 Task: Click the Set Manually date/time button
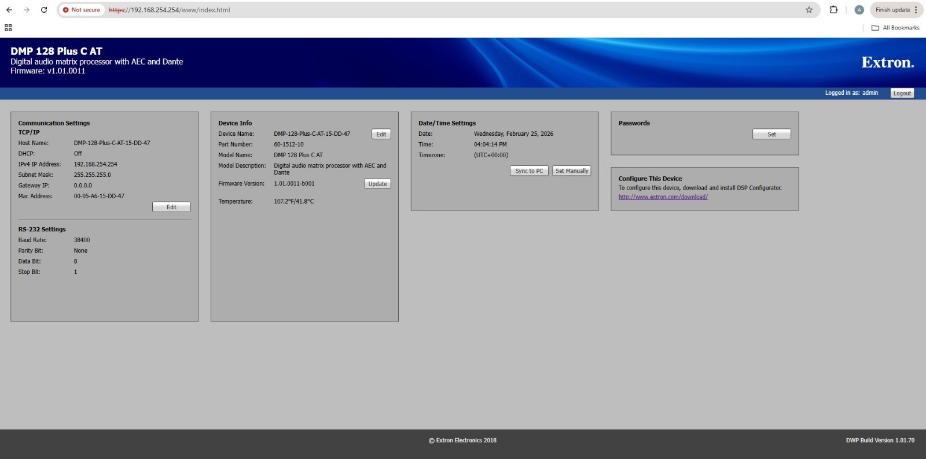(572, 171)
